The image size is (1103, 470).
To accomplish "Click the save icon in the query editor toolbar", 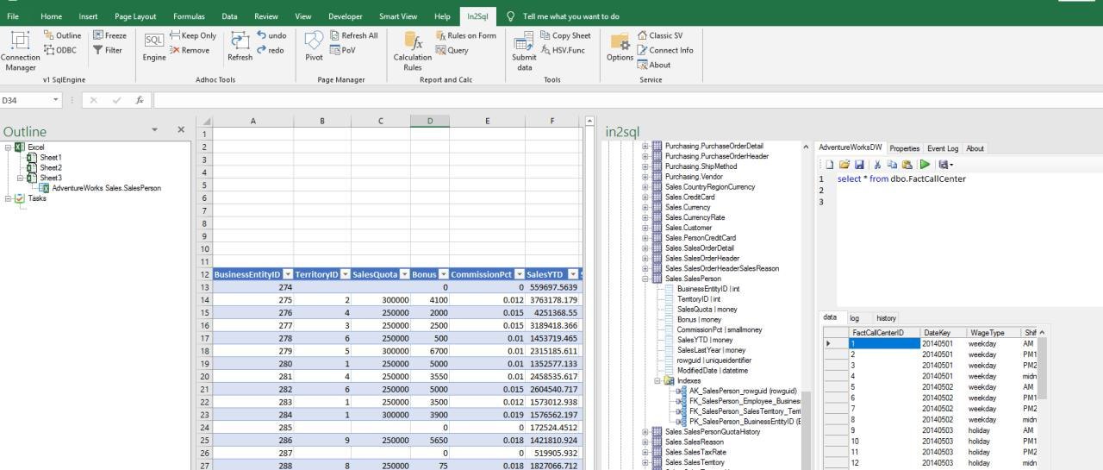I will tap(859, 164).
